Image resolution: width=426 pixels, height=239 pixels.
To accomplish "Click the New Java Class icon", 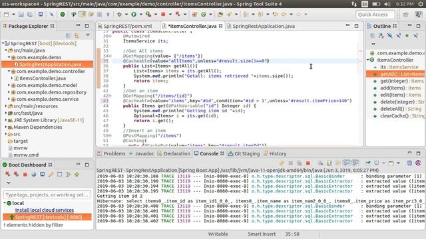I will 204,15.
